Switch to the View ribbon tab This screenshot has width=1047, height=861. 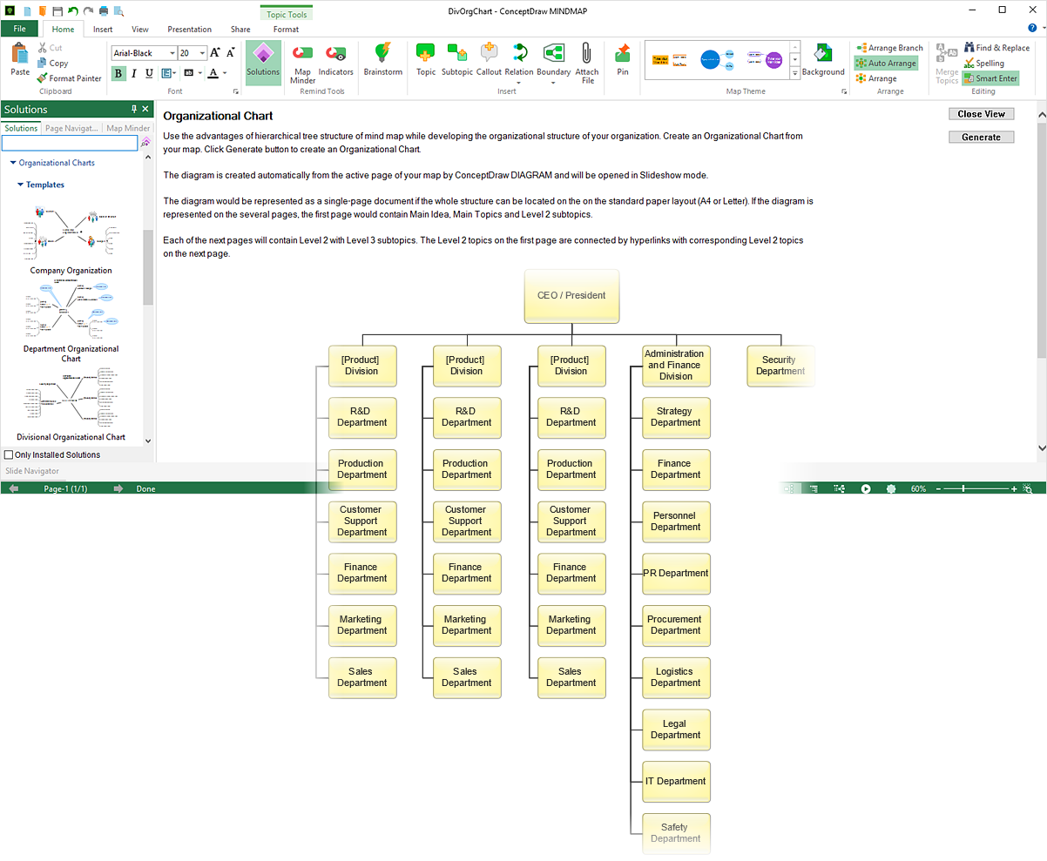click(140, 29)
